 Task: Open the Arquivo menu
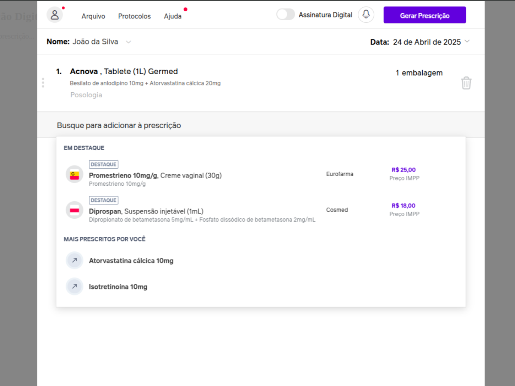(93, 16)
